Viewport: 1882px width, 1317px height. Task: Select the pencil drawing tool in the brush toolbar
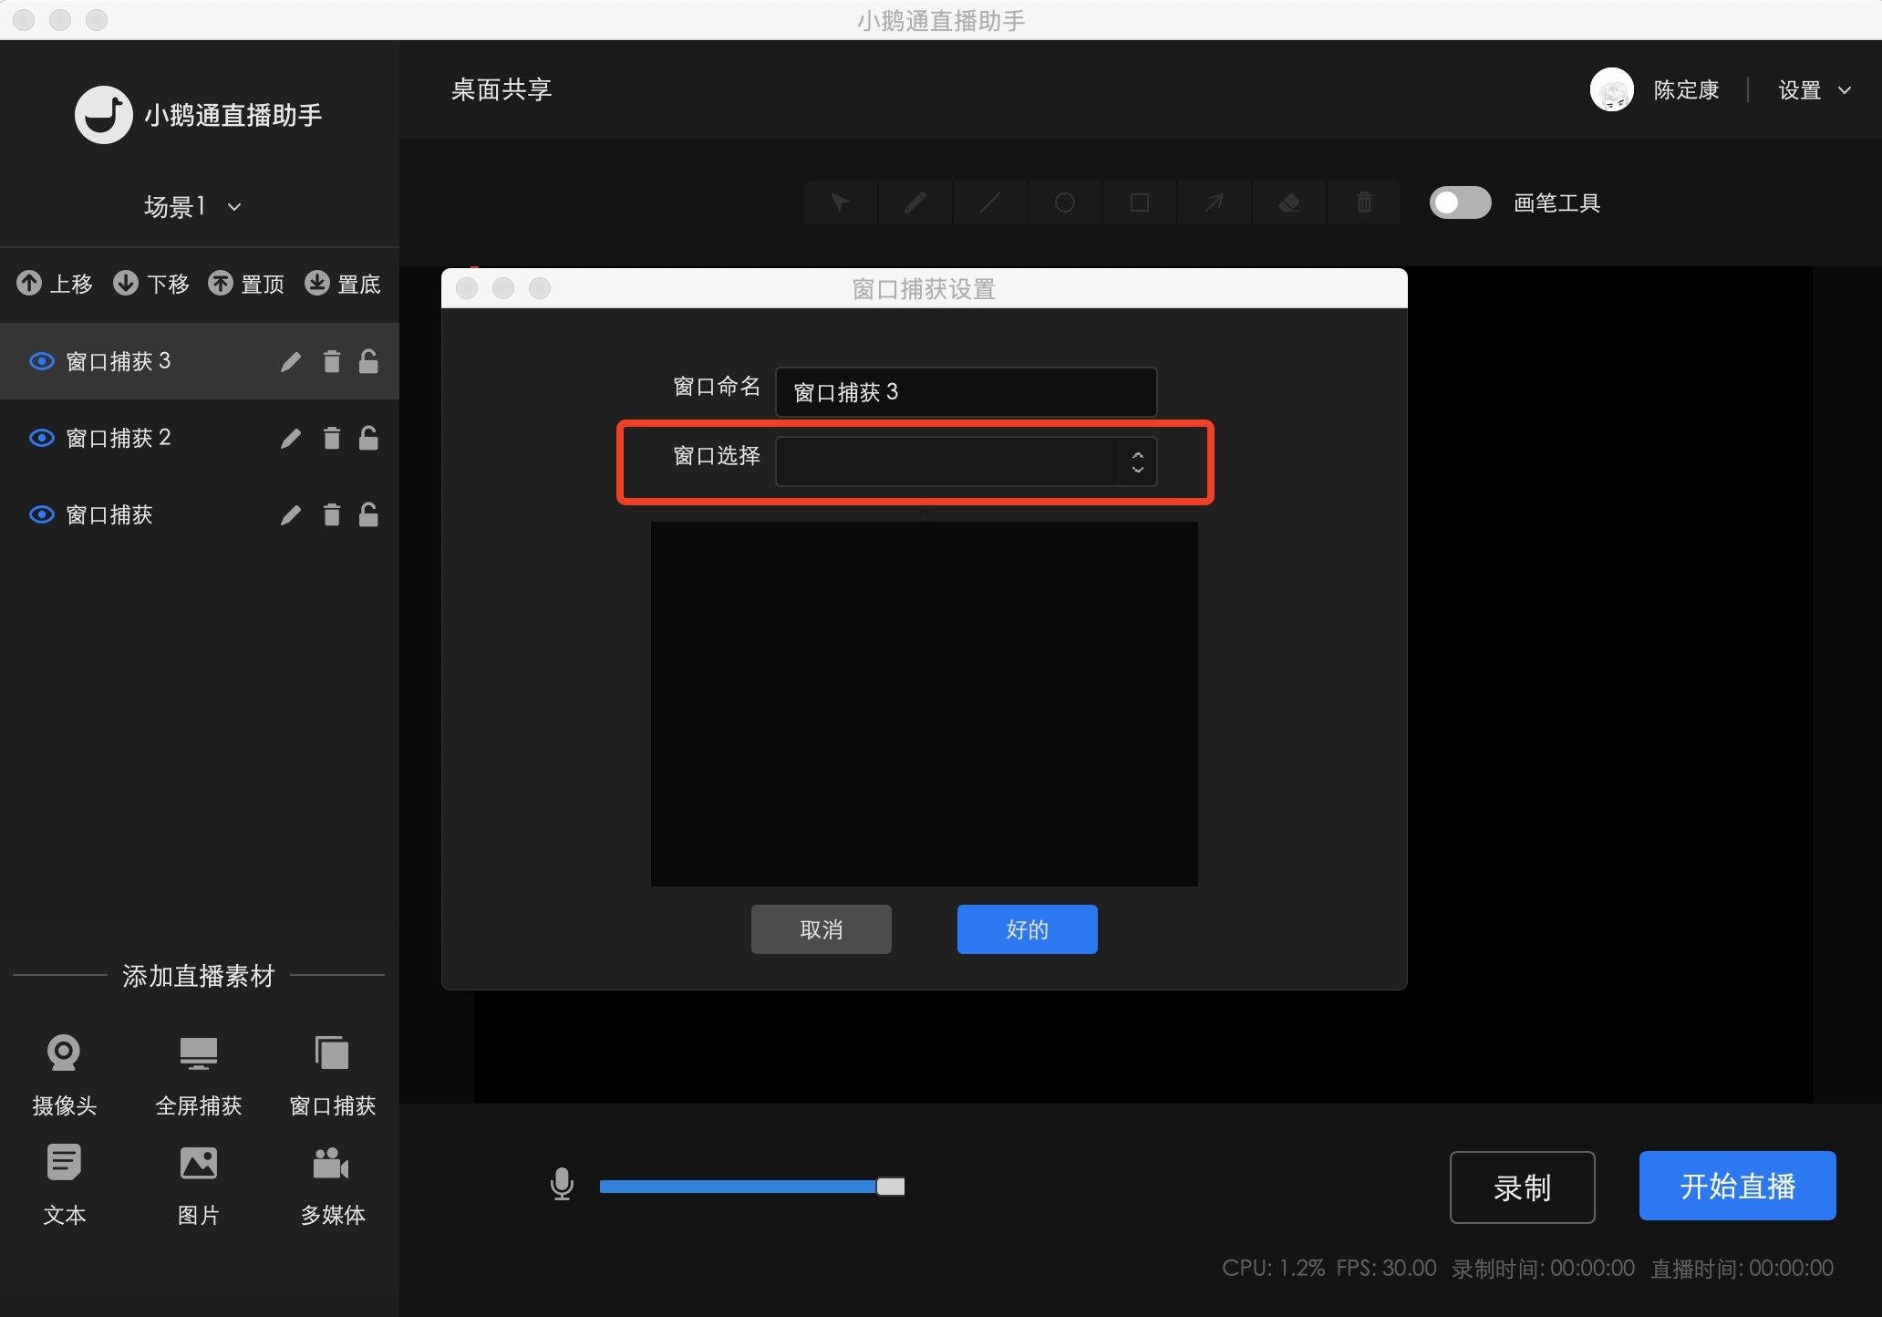pos(915,202)
